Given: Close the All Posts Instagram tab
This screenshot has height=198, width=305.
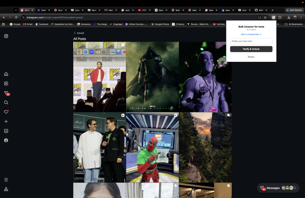Looking at the screenshot, I should 32,10.
